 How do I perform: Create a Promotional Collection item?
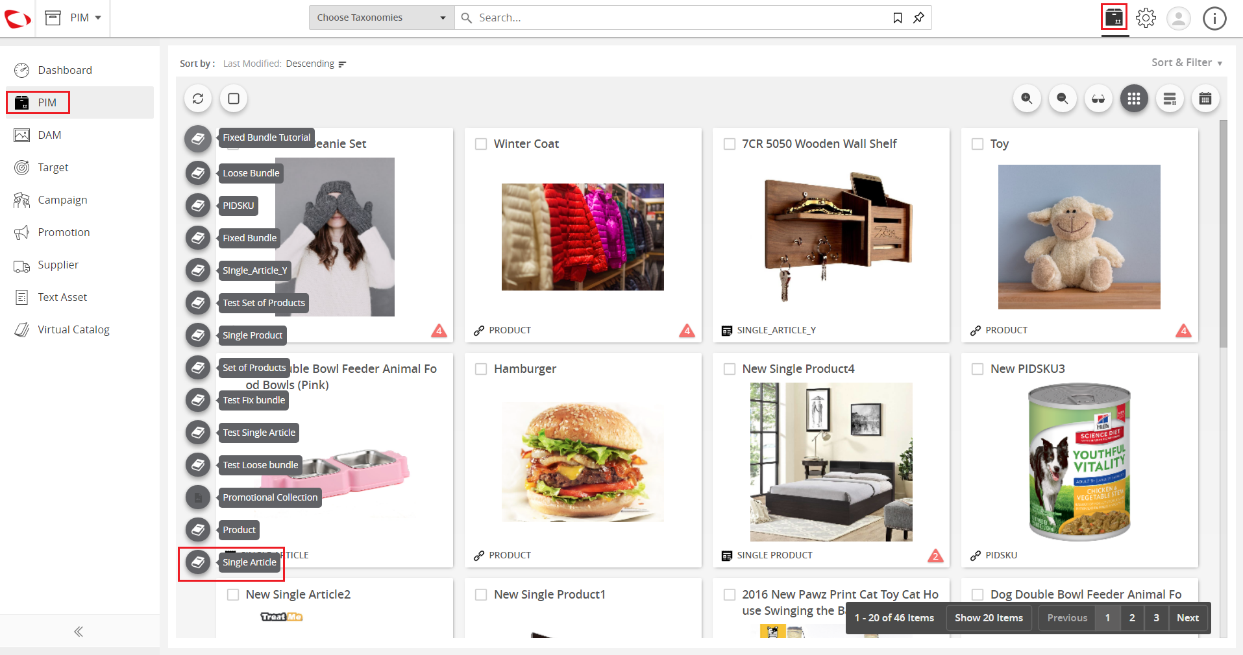198,497
